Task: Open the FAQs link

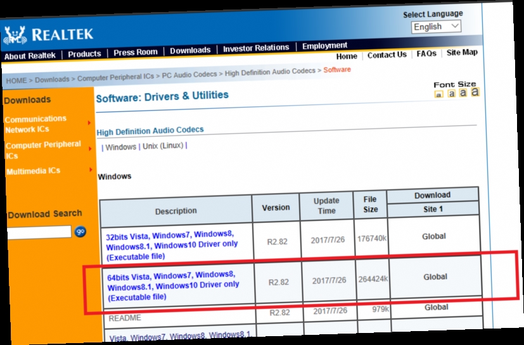Action: (x=426, y=54)
